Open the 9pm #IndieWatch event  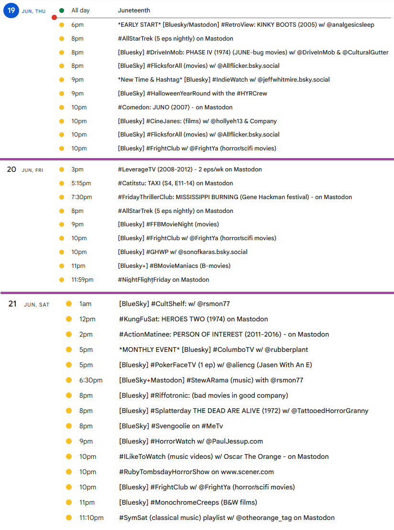pos(223,80)
